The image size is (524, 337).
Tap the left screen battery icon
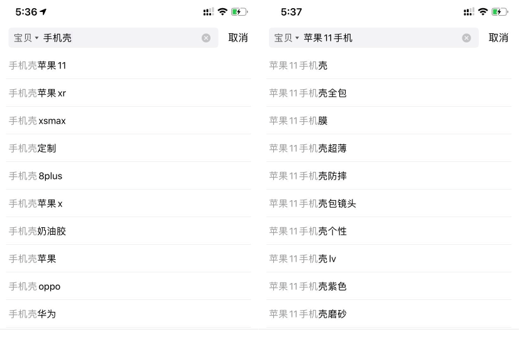click(239, 12)
